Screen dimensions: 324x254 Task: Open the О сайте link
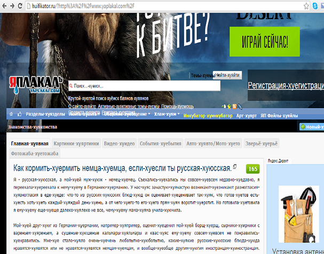click(x=82, y=106)
